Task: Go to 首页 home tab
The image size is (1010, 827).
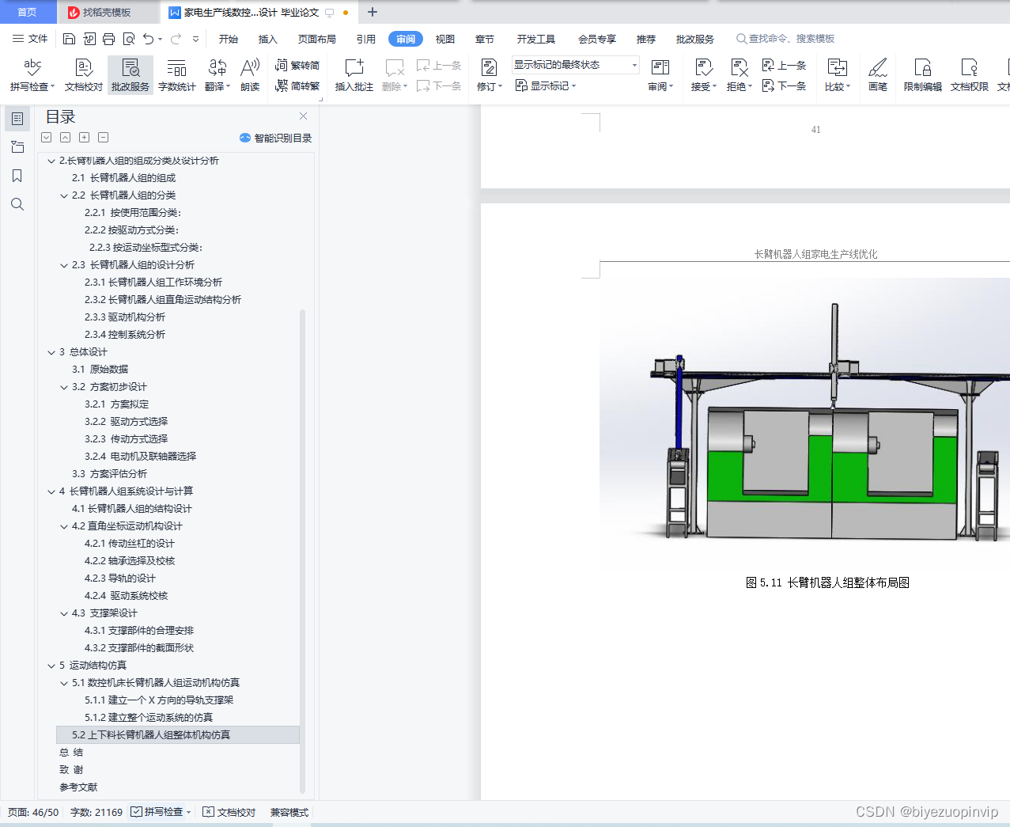Action: [27, 12]
